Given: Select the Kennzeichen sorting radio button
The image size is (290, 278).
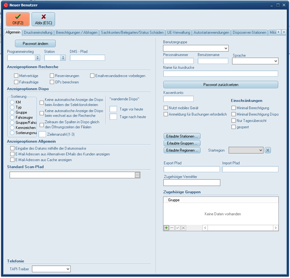Looking at the screenshot, I should coord(12,127).
